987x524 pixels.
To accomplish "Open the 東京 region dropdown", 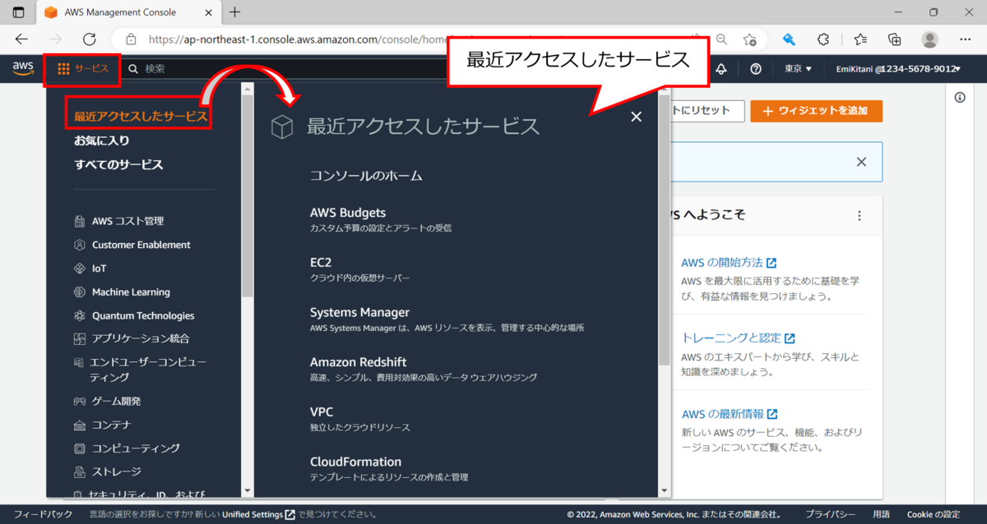I will coord(798,69).
